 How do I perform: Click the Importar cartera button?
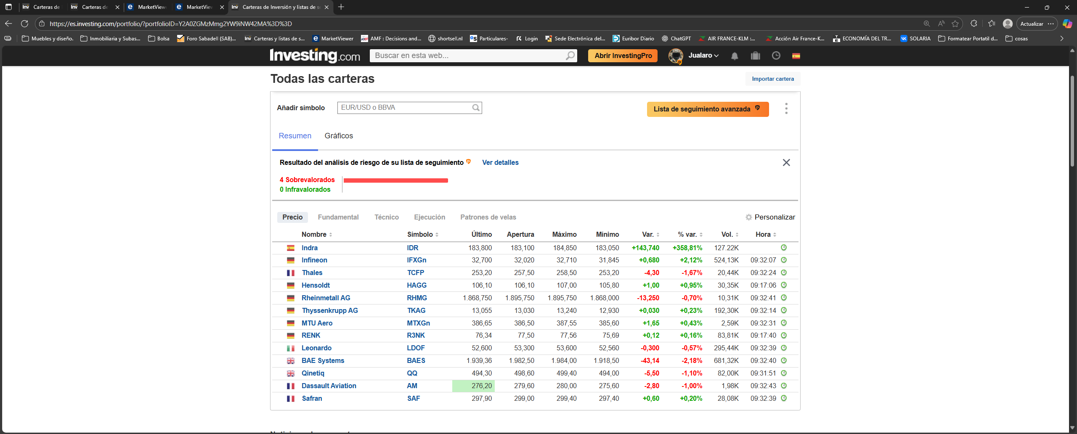click(x=773, y=79)
